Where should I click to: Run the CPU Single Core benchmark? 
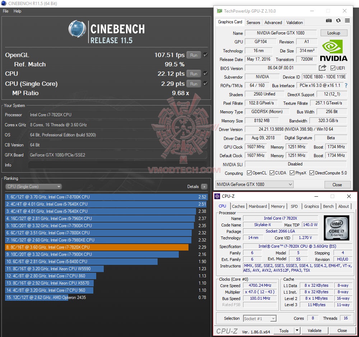point(194,84)
